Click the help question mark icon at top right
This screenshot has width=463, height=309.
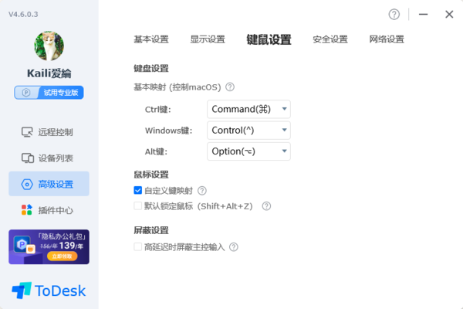coord(394,14)
